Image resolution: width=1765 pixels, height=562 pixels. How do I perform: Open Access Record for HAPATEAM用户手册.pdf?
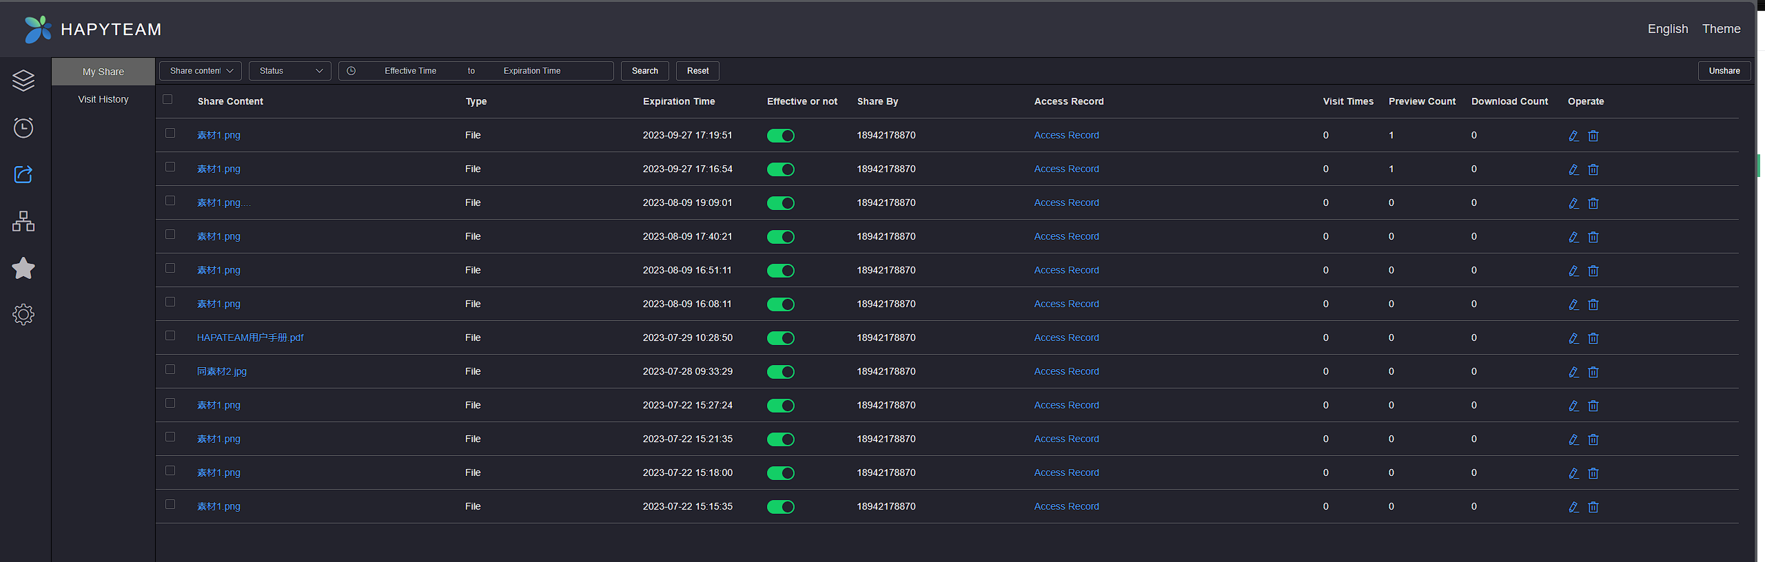tap(1066, 337)
